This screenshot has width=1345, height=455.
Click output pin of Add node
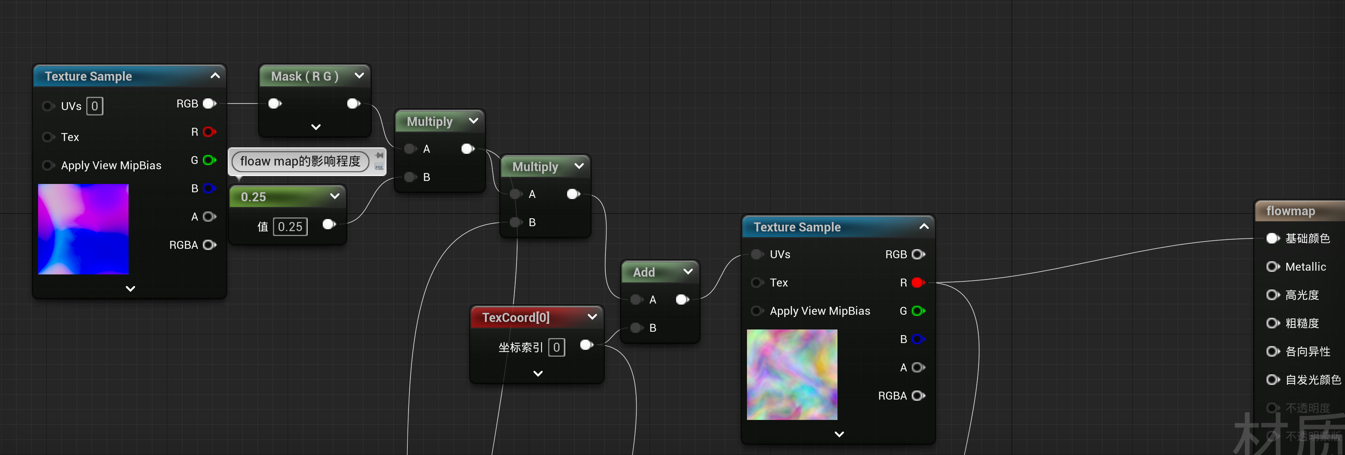coord(682,300)
